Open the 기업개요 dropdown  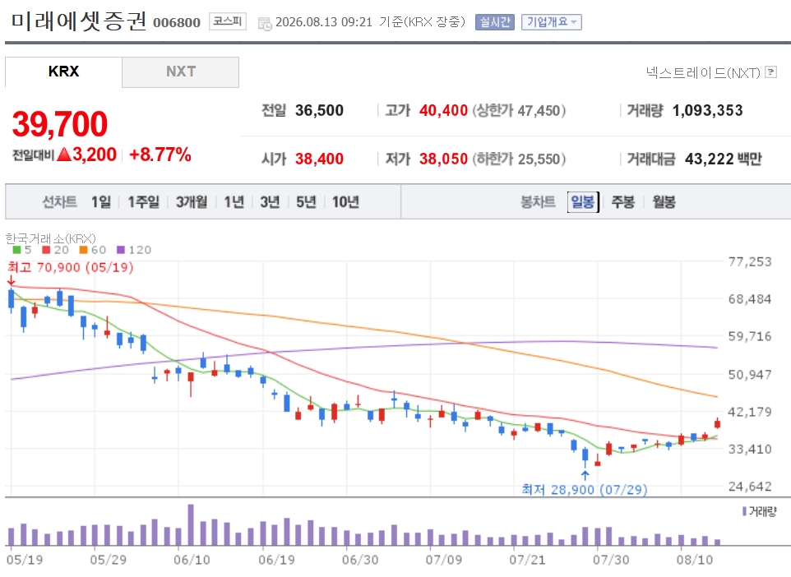click(552, 22)
